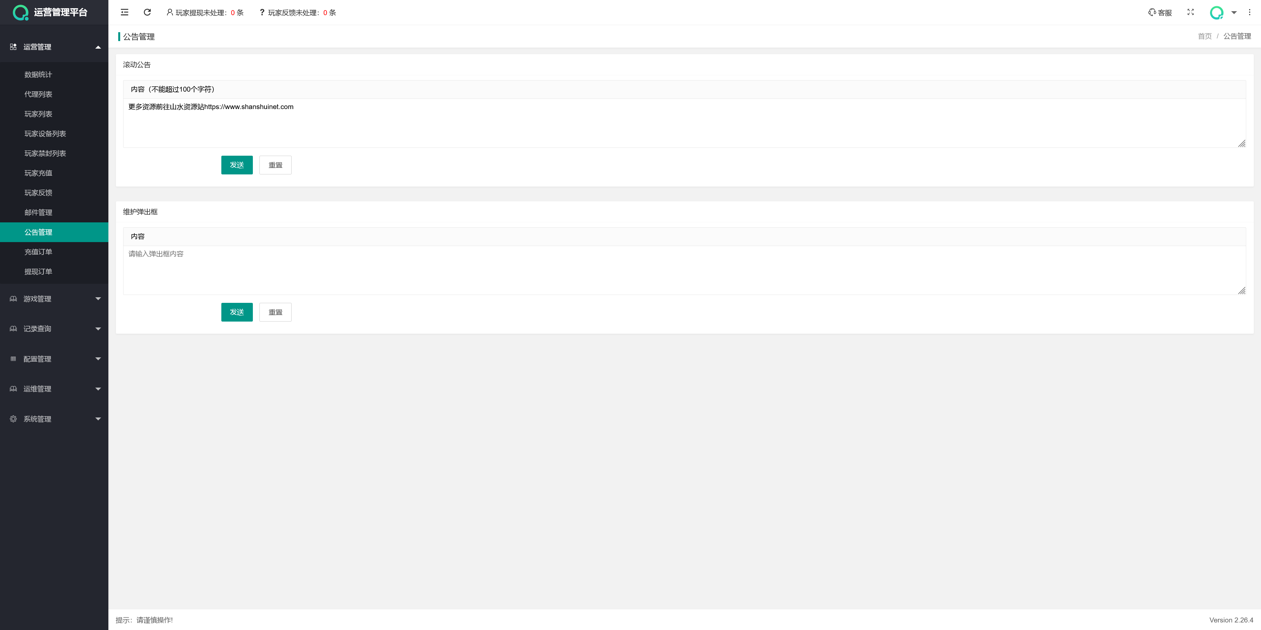Expand the 游戏管理 sidebar group
Image resolution: width=1261 pixels, height=630 pixels.
click(54, 299)
